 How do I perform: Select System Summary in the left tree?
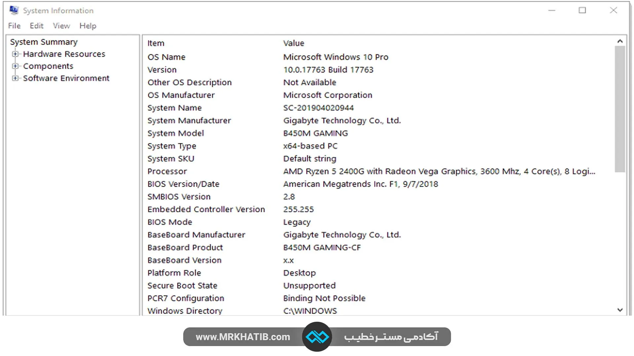(44, 42)
